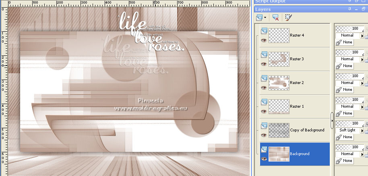Click raster layer type icon of Raster 2
This screenshot has width=368, height=176.
(x=264, y=78)
